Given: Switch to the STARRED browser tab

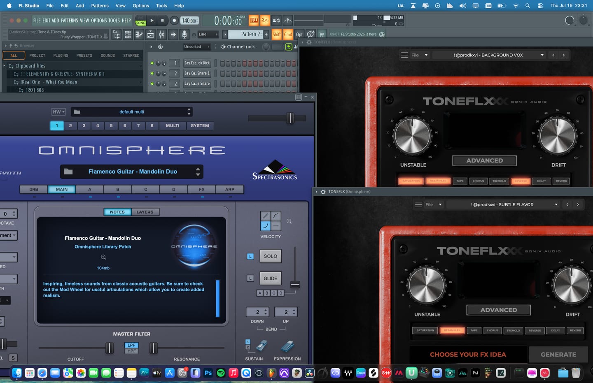Looking at the screenshot, I should pos(131,56).
